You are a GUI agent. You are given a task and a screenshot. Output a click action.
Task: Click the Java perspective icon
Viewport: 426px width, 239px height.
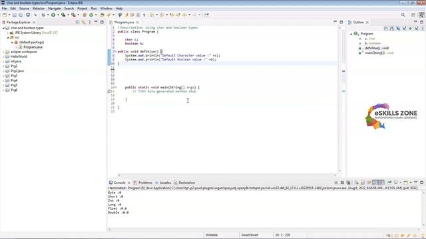(x=421, y=15)
